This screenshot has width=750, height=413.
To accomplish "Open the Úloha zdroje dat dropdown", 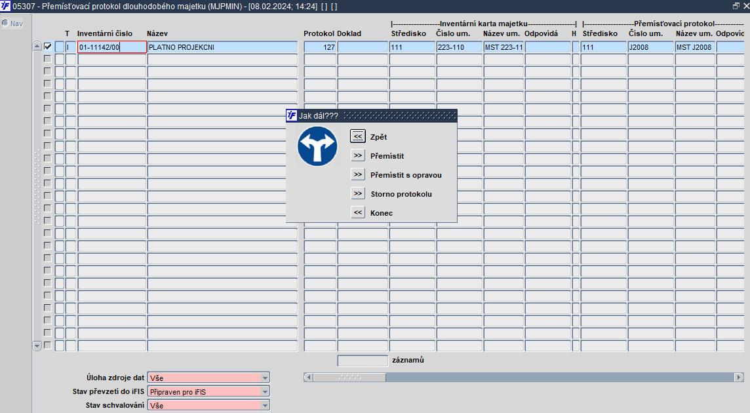I will (264, 378).
